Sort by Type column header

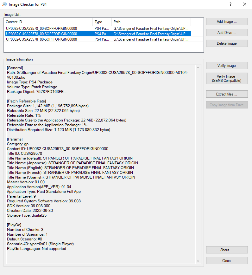(x=102, y=22)
